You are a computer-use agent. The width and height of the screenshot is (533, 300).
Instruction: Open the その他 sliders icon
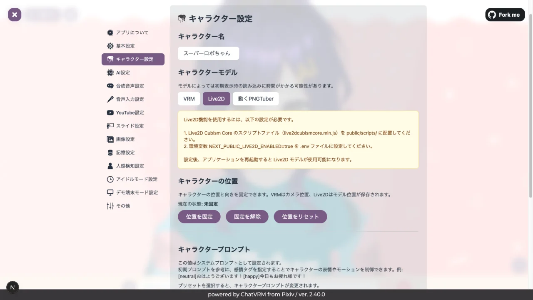point(110,206)
